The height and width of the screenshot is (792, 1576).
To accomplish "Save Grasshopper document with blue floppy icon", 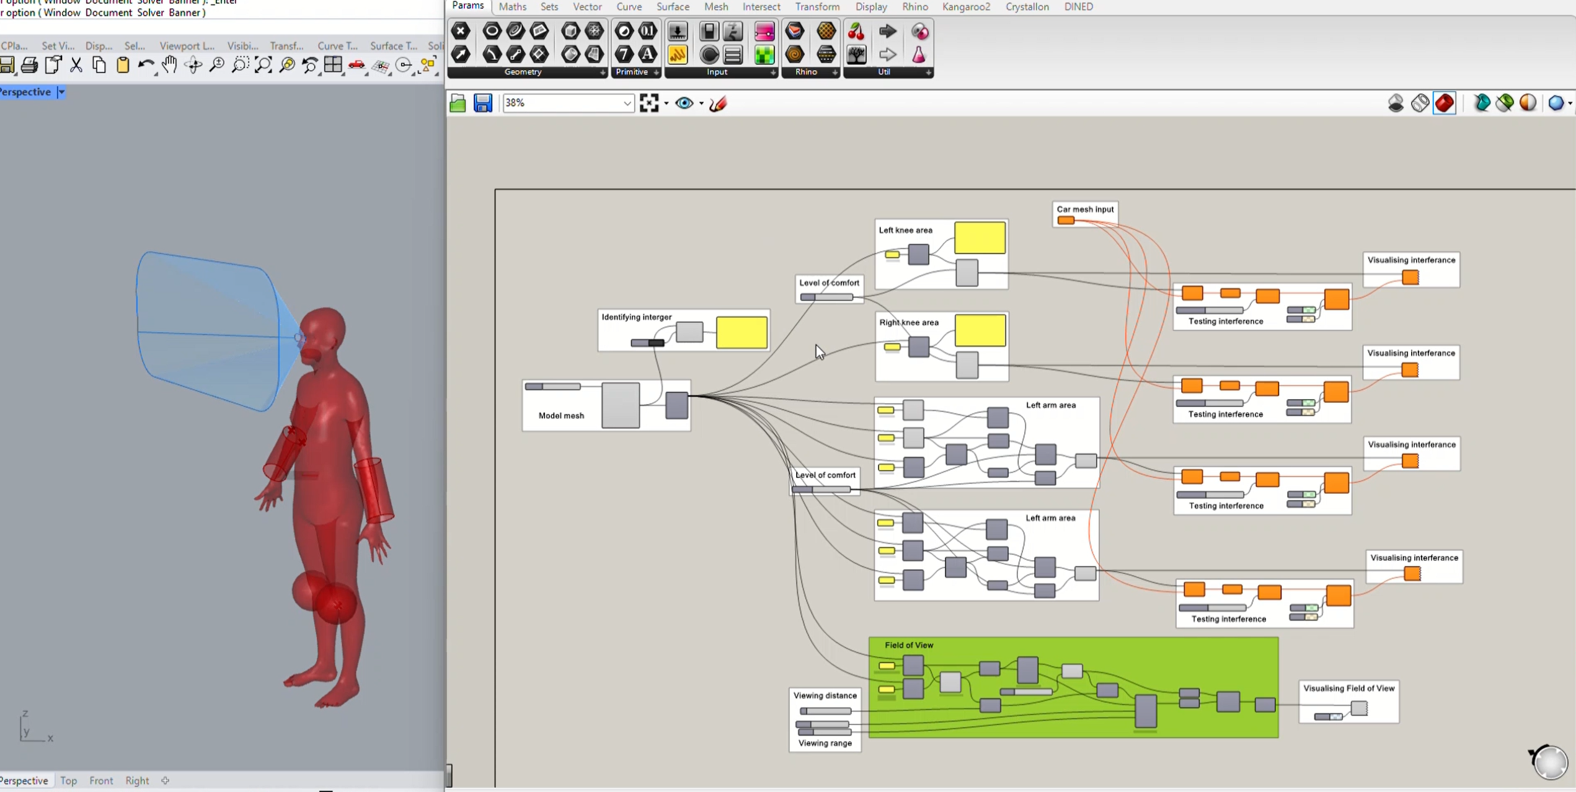I will pyautogui.click(x=482, y=103).
